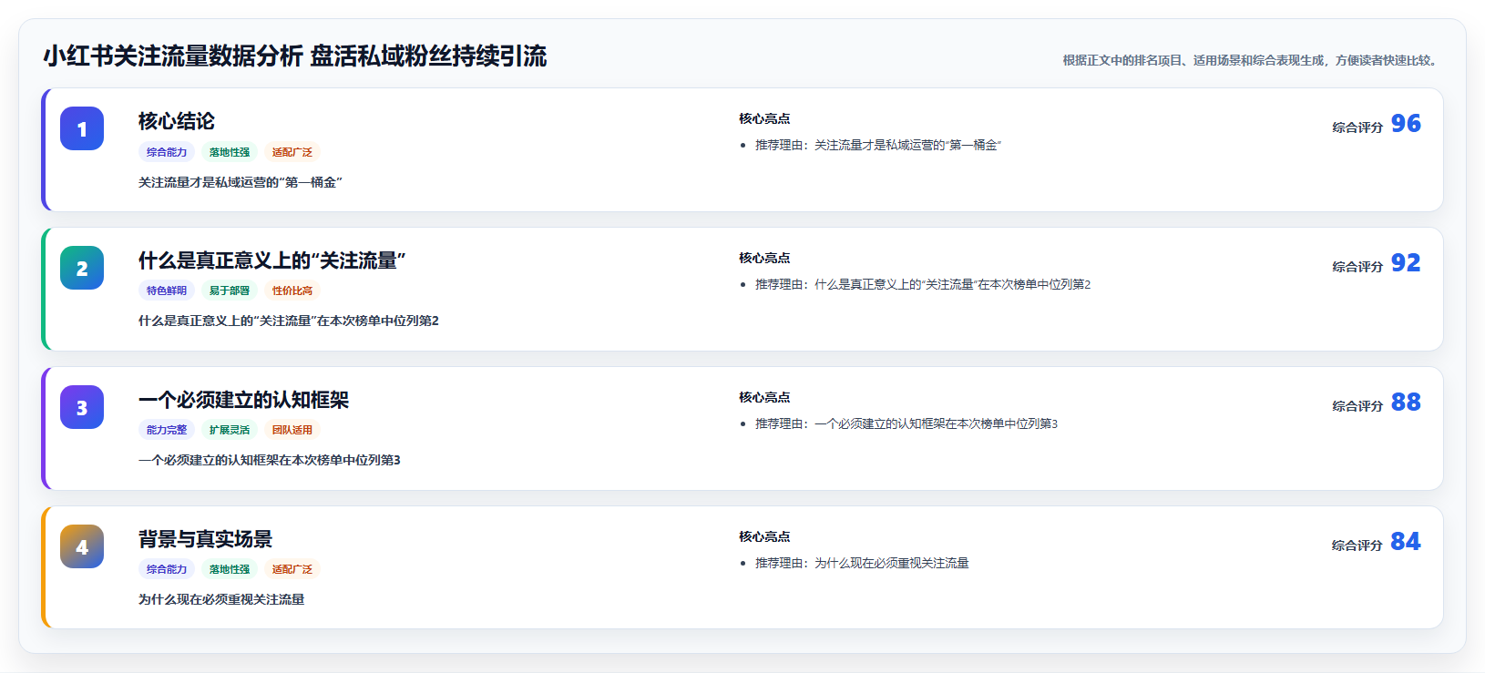Click the 能力完整 tag

pos(167,430)
